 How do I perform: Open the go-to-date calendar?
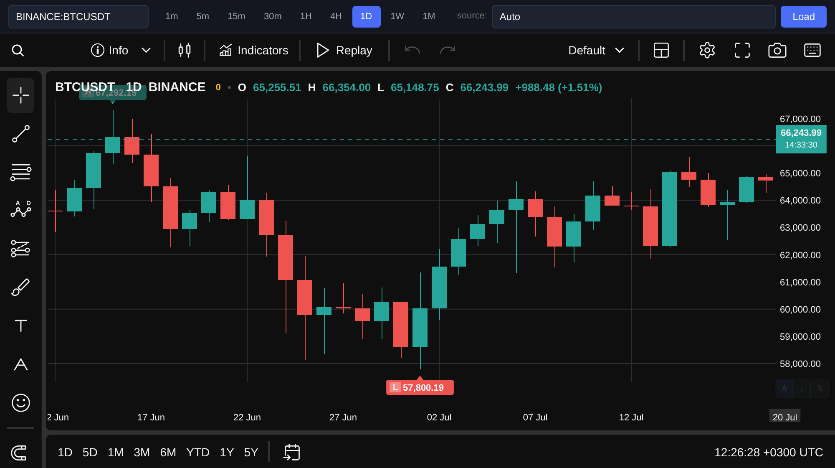pos(292,453)
